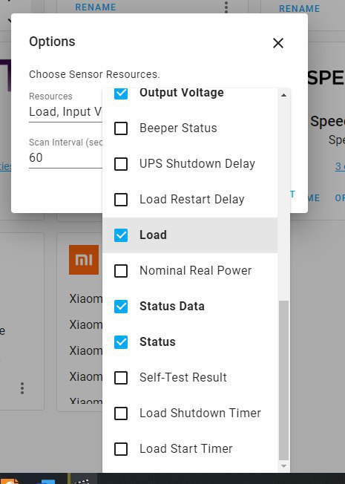Uncheck the Load resource checkbox
This screenshot has height=484, width=345.
pos(121,235)
